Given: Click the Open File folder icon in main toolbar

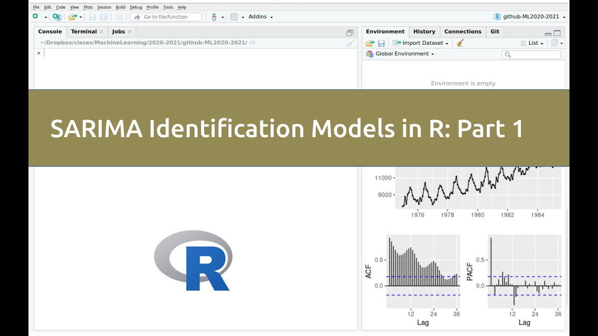Looking at the screenshot, I should tap(72, 17).
